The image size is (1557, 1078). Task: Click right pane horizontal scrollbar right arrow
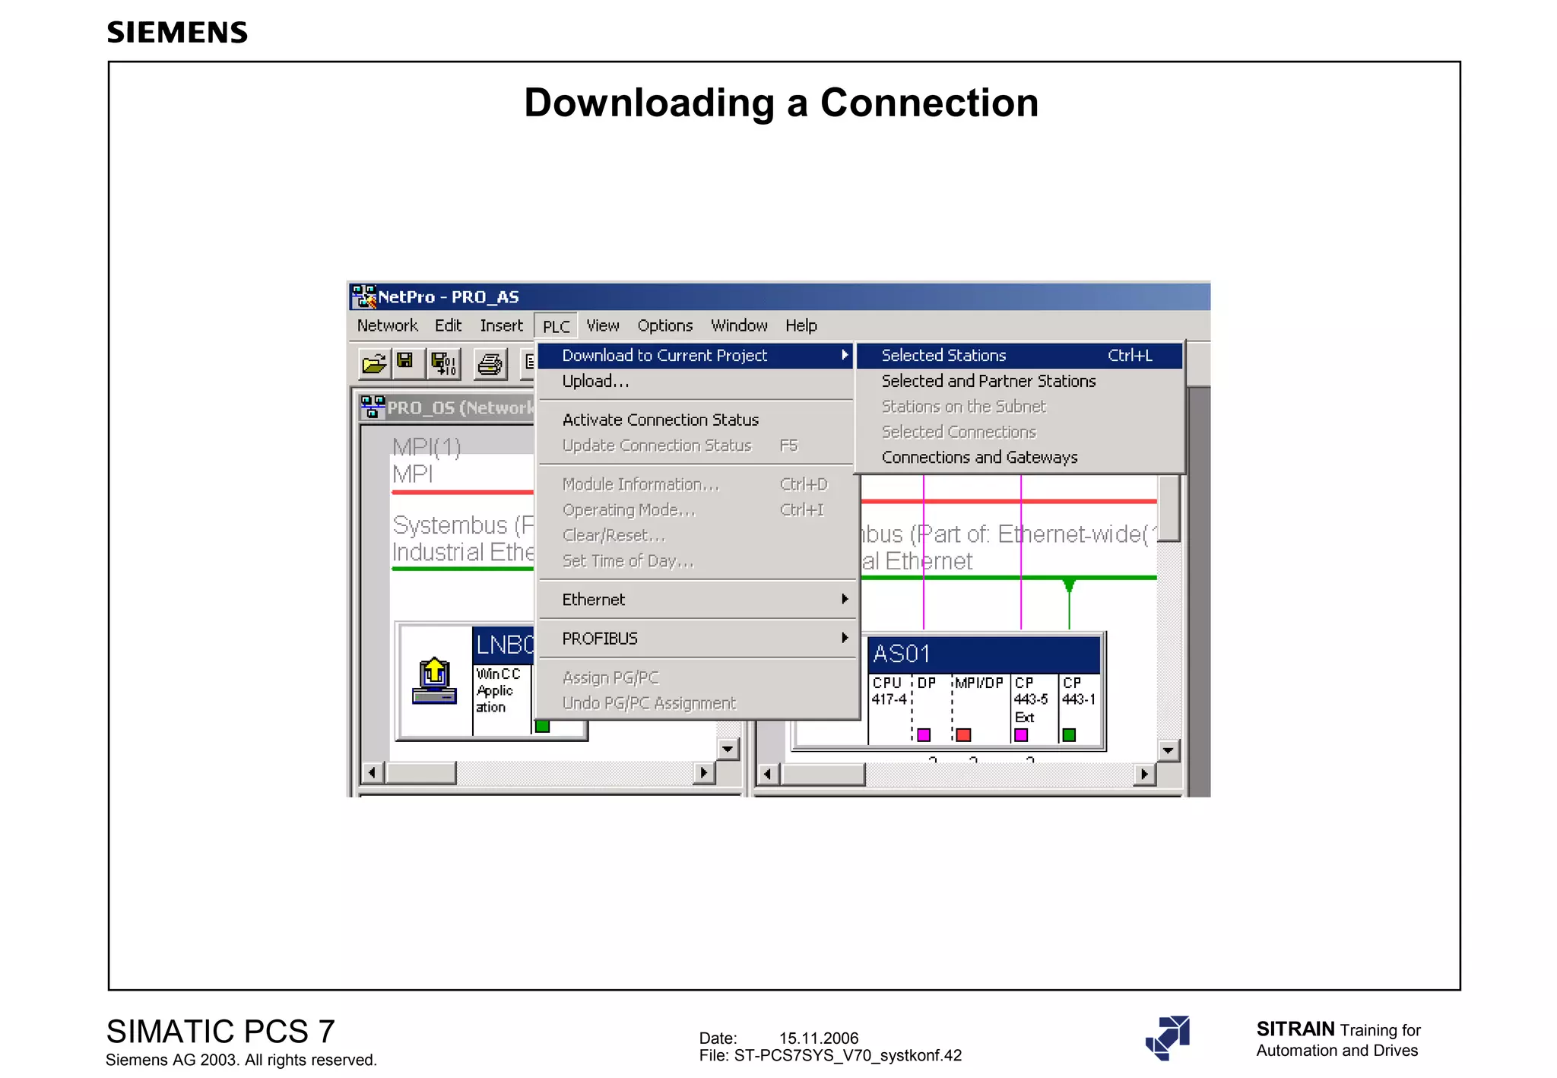pos(1144,775)
